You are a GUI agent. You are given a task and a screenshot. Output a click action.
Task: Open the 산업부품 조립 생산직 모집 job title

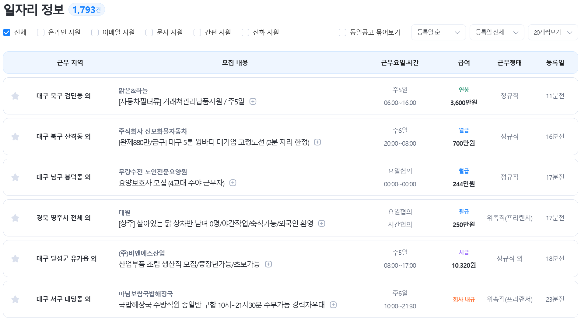(x=189, y=264)
